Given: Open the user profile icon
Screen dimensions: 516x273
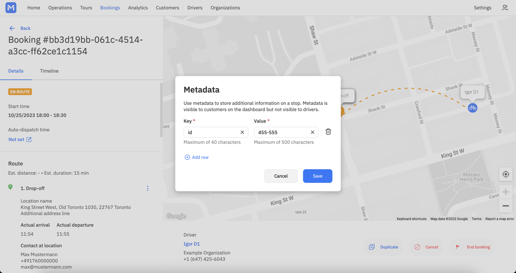Looking at the screenshot, I should tap(505, 8).
